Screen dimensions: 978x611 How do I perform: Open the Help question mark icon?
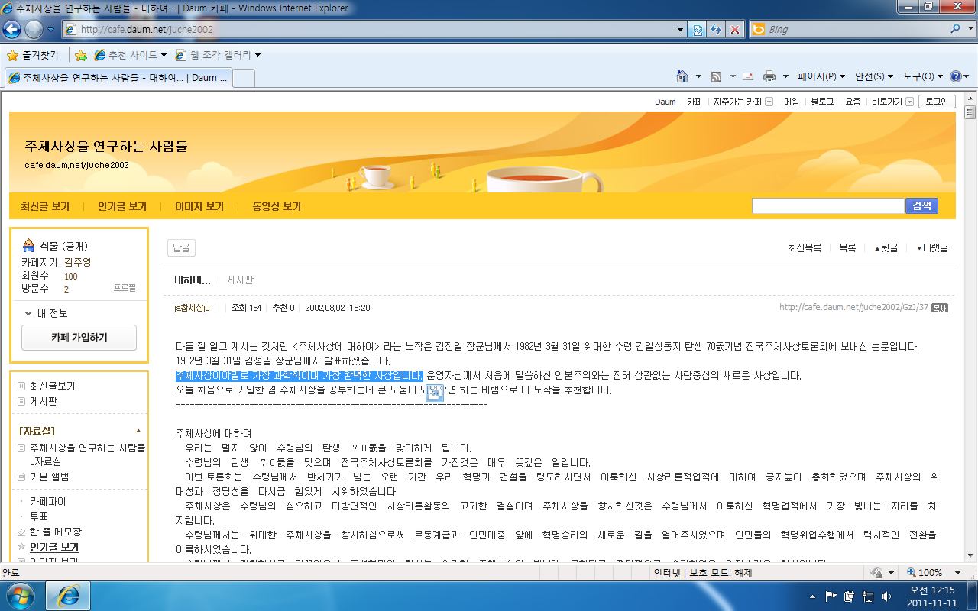(954, 76)
